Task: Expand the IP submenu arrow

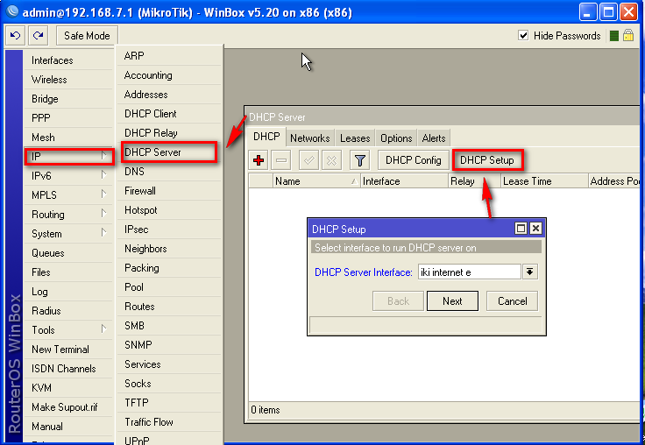Action: [x=104, y=156]
